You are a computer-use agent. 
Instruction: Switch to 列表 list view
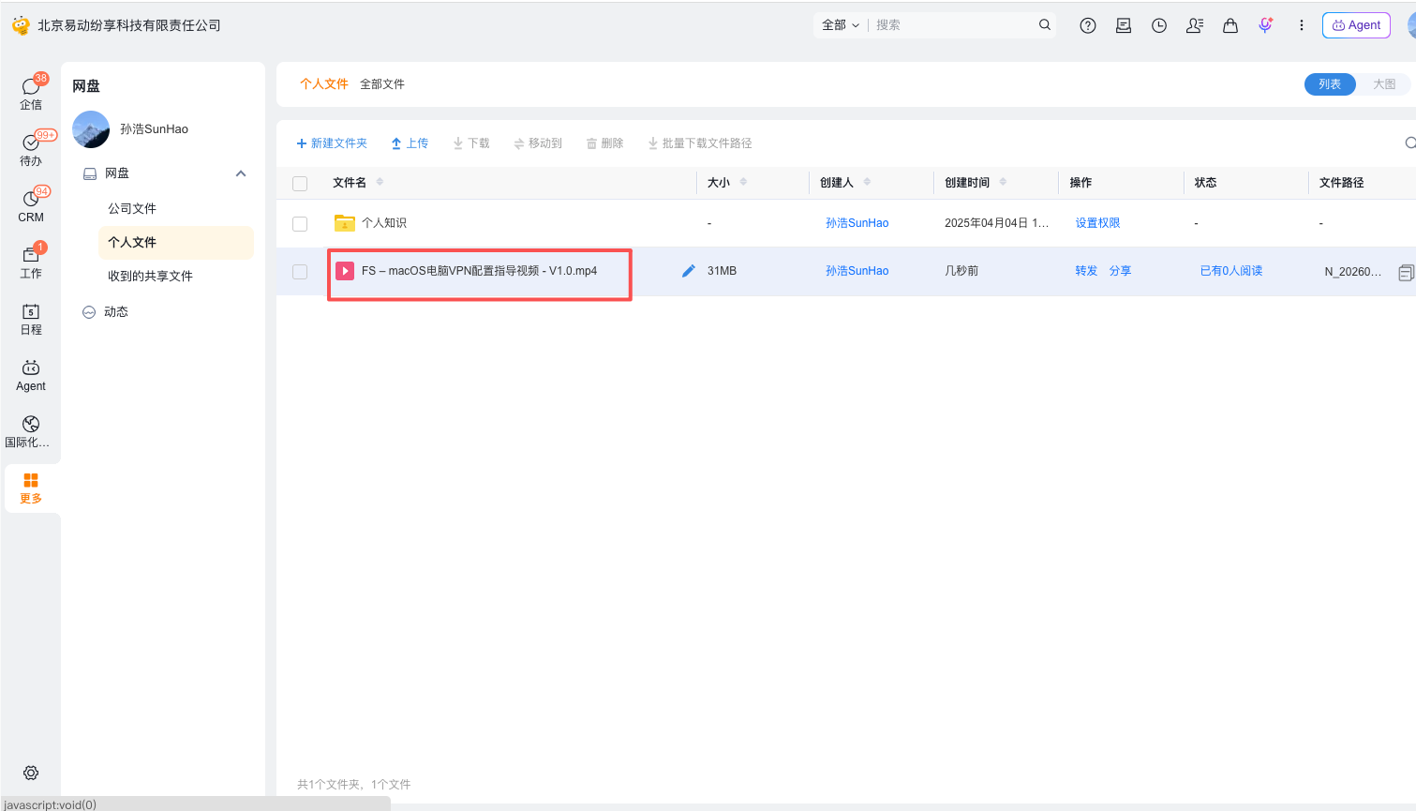pyautogui.click(x=1330, y=84)
